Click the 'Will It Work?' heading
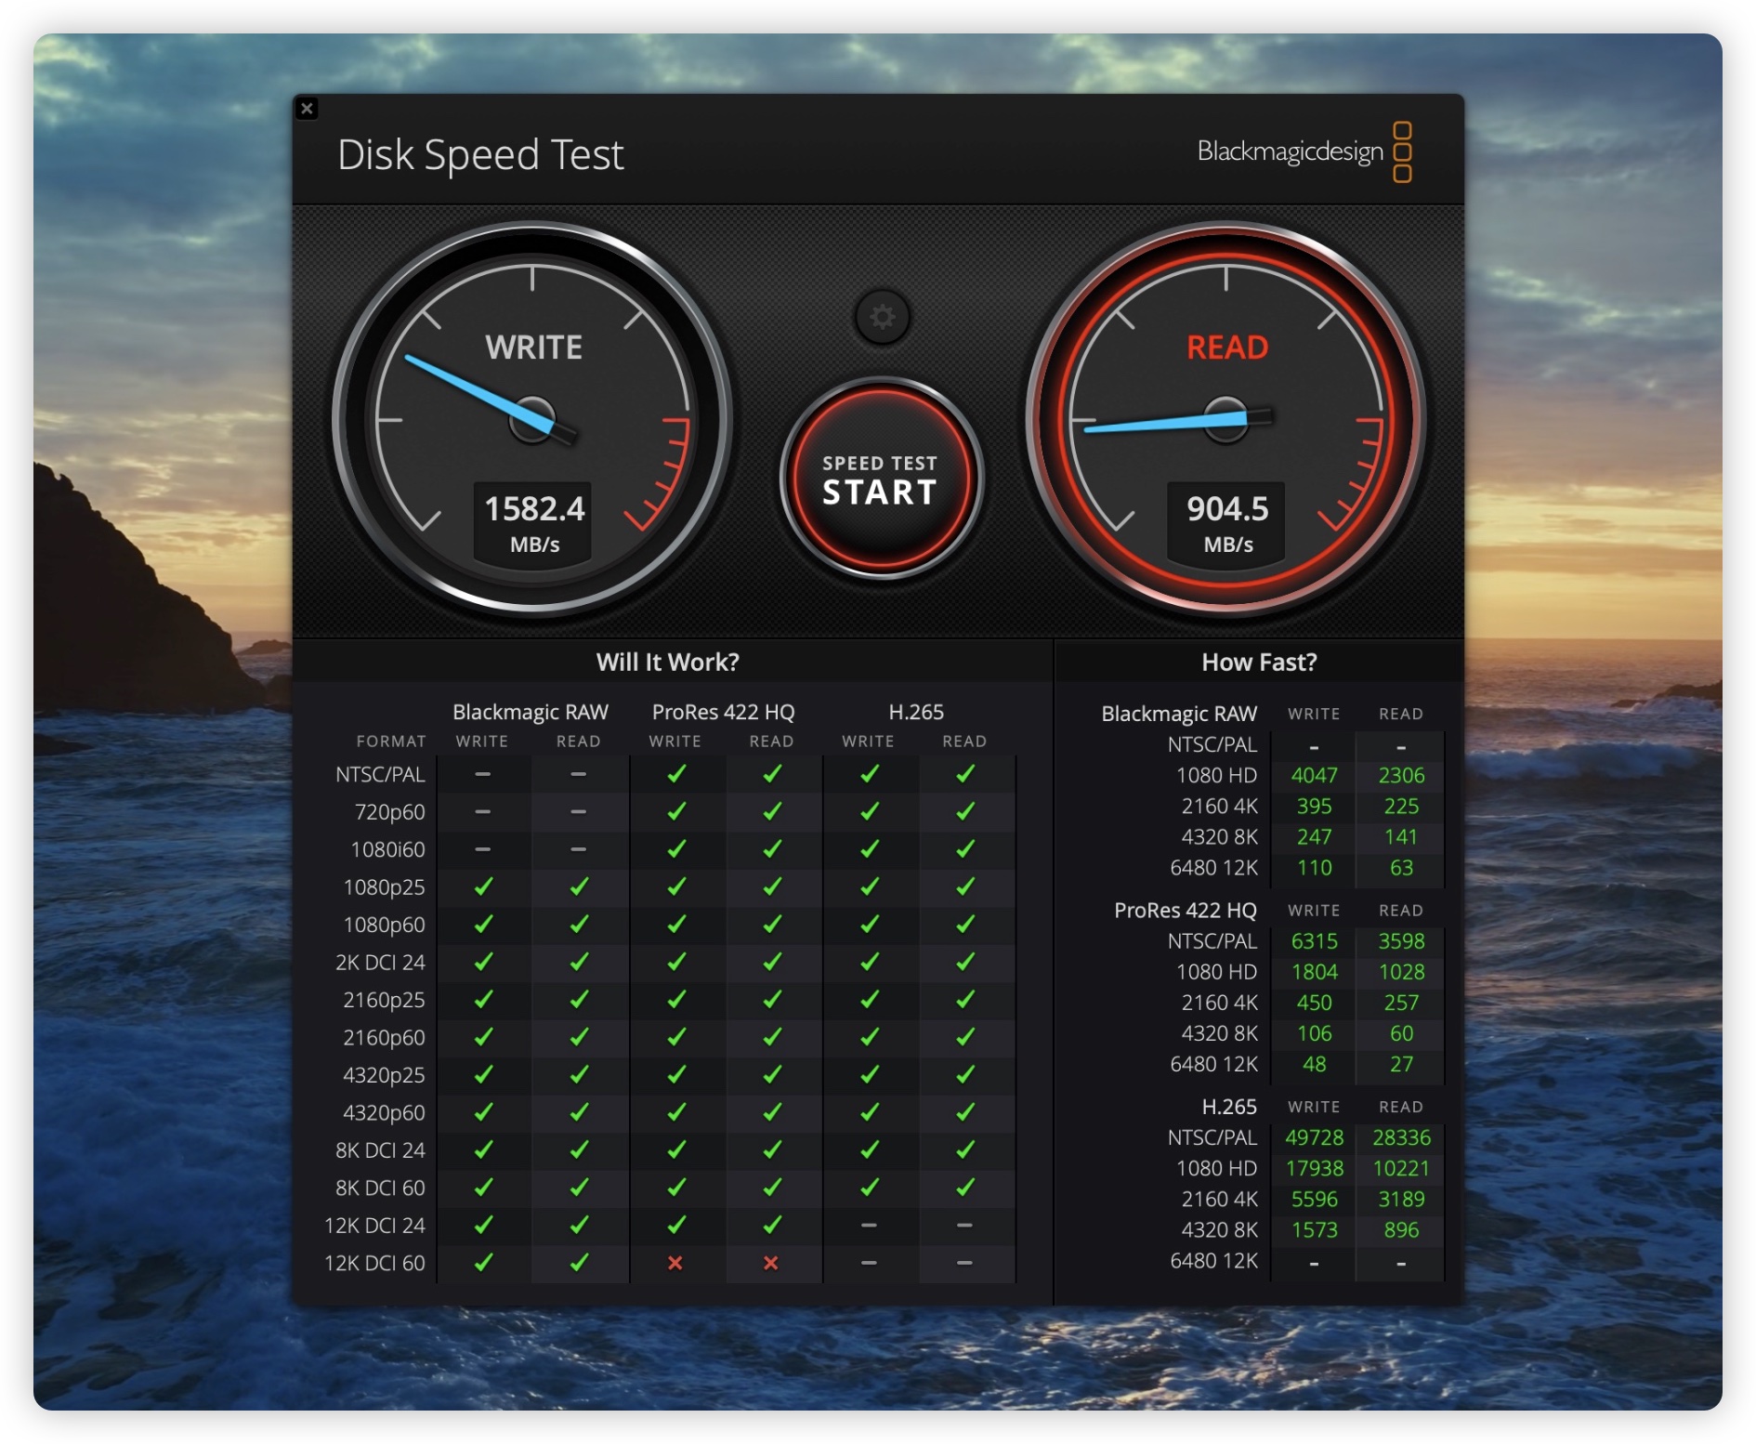The image size is (1756, 1444). [x=668, y=662]
